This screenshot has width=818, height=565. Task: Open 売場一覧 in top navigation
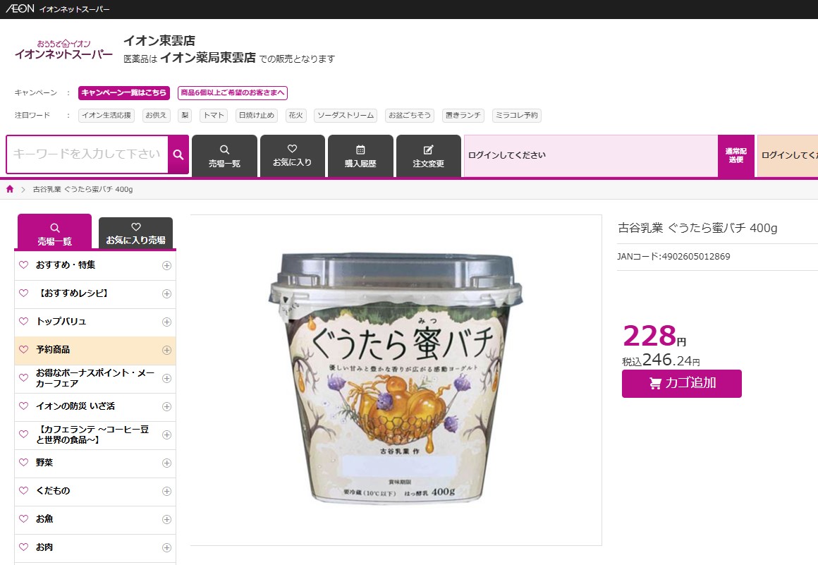pyautogui.click(x=224, y=156)
